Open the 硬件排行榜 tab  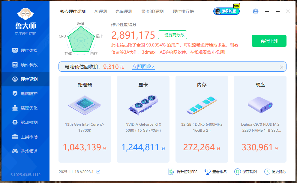tap(183, 12)
